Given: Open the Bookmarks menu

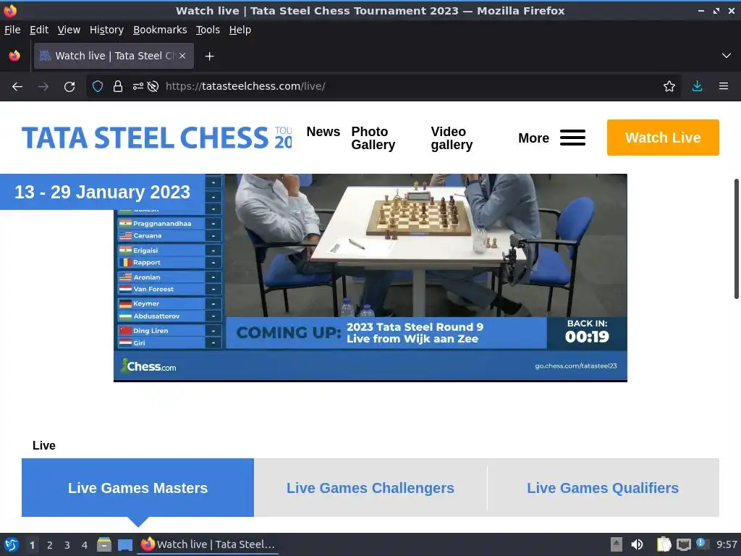Looking at the screenshot, I should (x=160, y=30).
